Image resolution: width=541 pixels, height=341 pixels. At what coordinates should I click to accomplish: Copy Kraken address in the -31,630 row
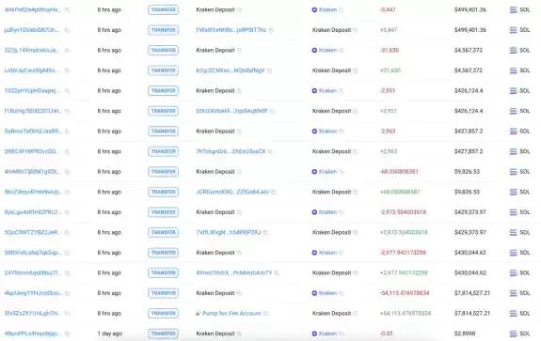point(341,51)
